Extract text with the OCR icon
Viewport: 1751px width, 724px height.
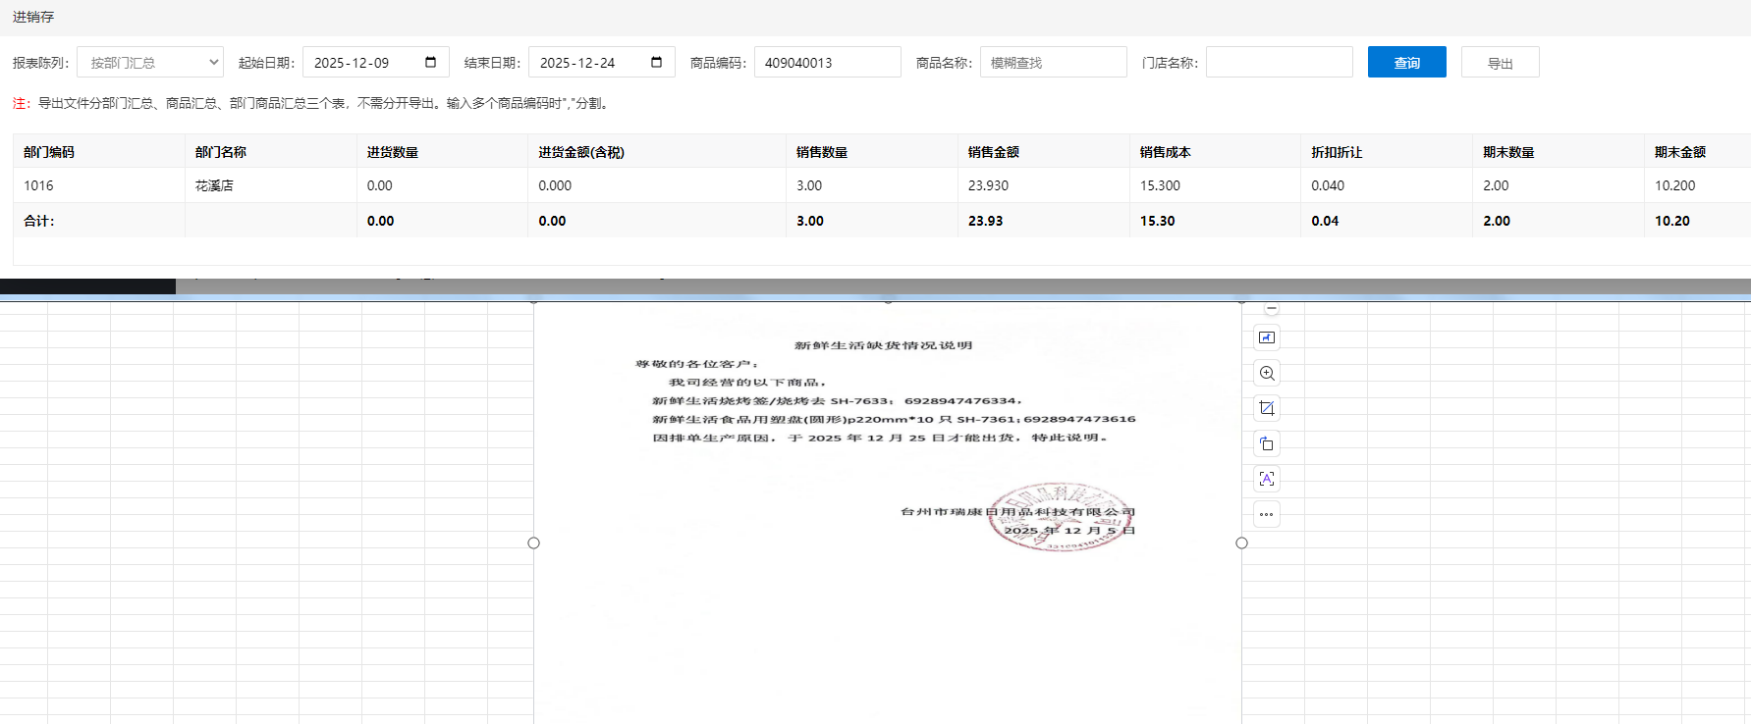[1267, 479]
